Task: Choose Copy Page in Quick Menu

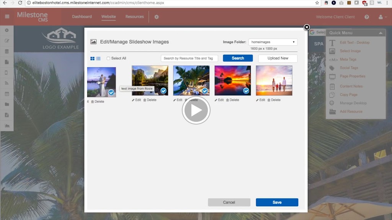Action: pos(348,95)
